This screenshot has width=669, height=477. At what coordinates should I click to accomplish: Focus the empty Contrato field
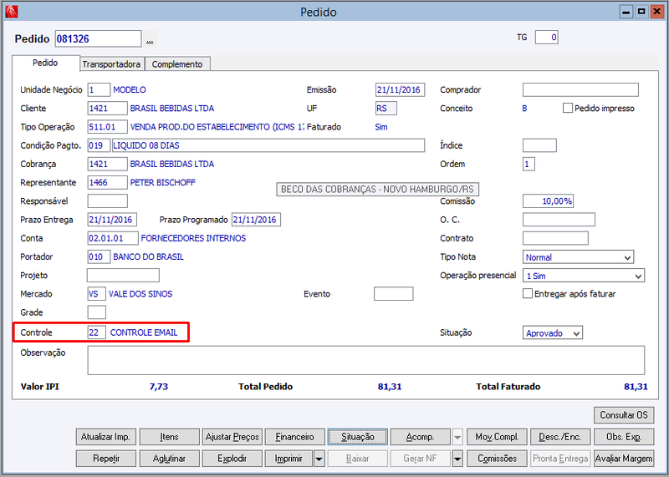555,238
